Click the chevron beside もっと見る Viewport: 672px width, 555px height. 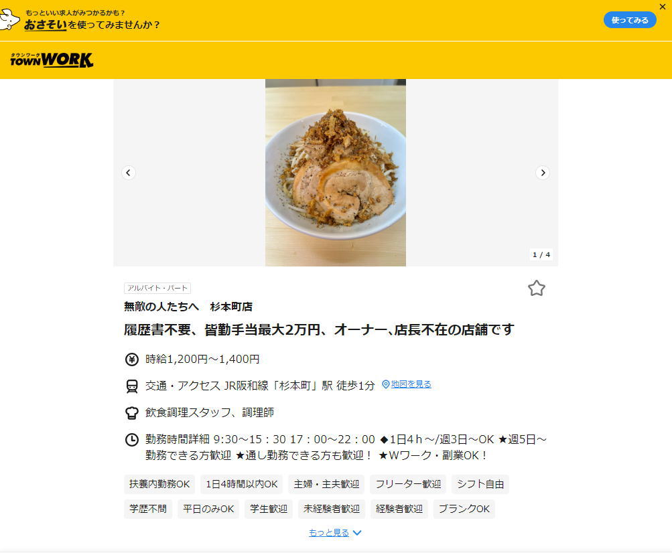(x=357, y=533)
